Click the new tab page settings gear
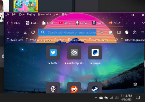Screen dimensions: 145x102 (135, 84)
